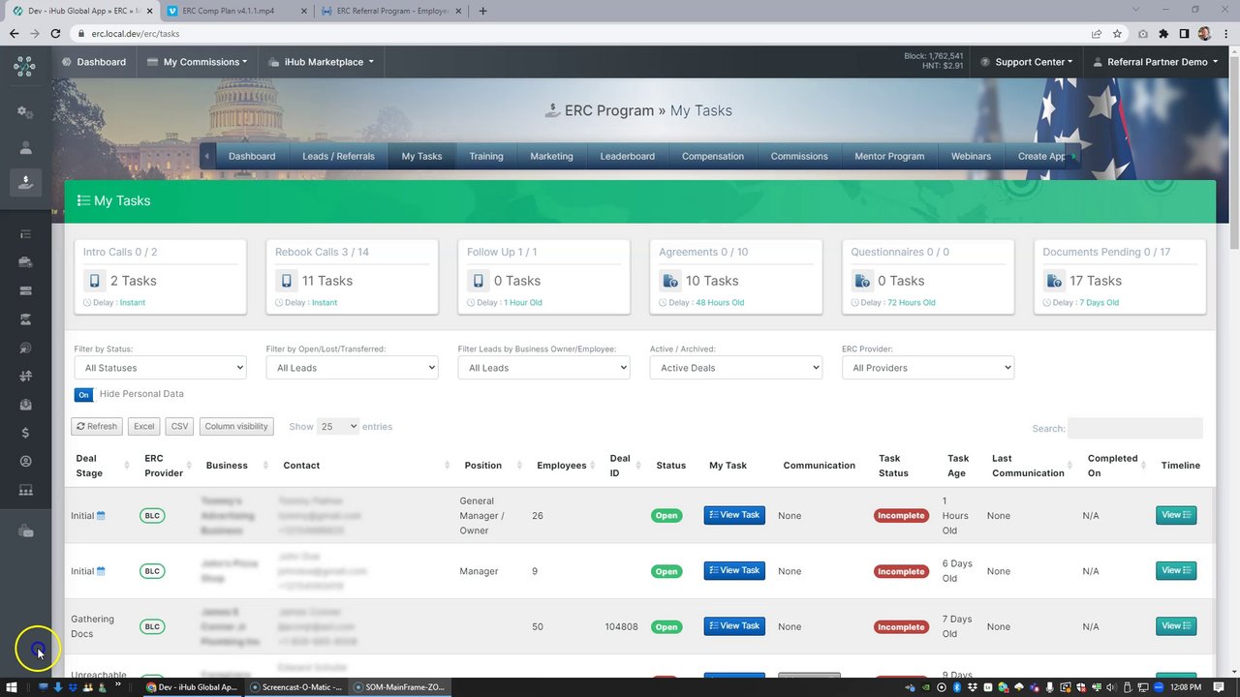
Task: Open SOM-MainFrame taskbar item
Action: [x=399, y=687]
